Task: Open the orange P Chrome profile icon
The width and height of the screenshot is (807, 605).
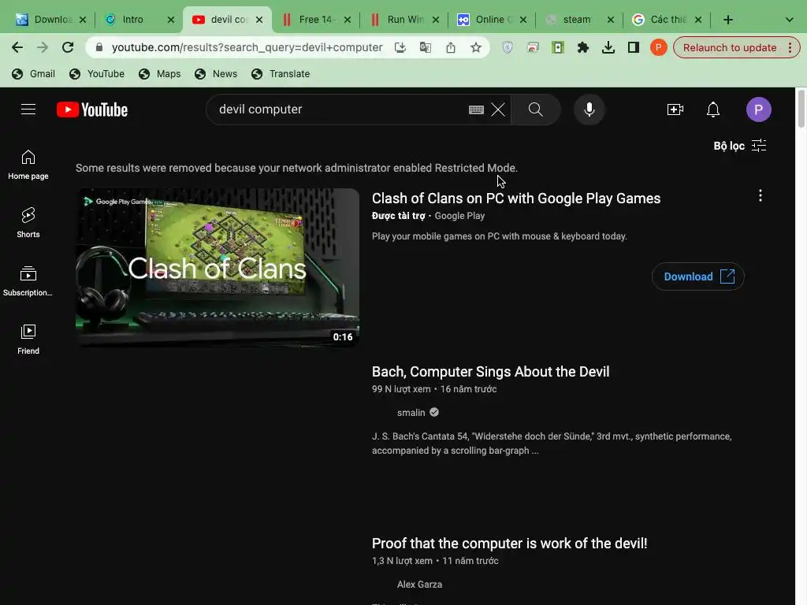Action: point(658,47)
